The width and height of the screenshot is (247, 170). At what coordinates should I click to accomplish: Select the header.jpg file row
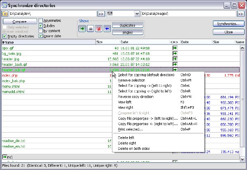click(121, 59)
